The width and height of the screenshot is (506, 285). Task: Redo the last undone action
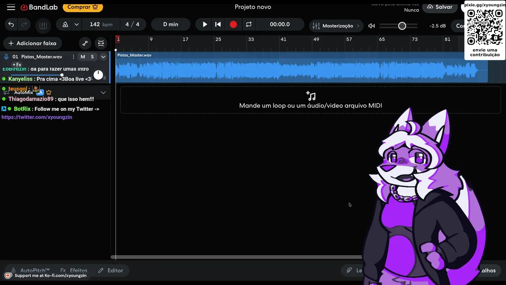point(24,25)
